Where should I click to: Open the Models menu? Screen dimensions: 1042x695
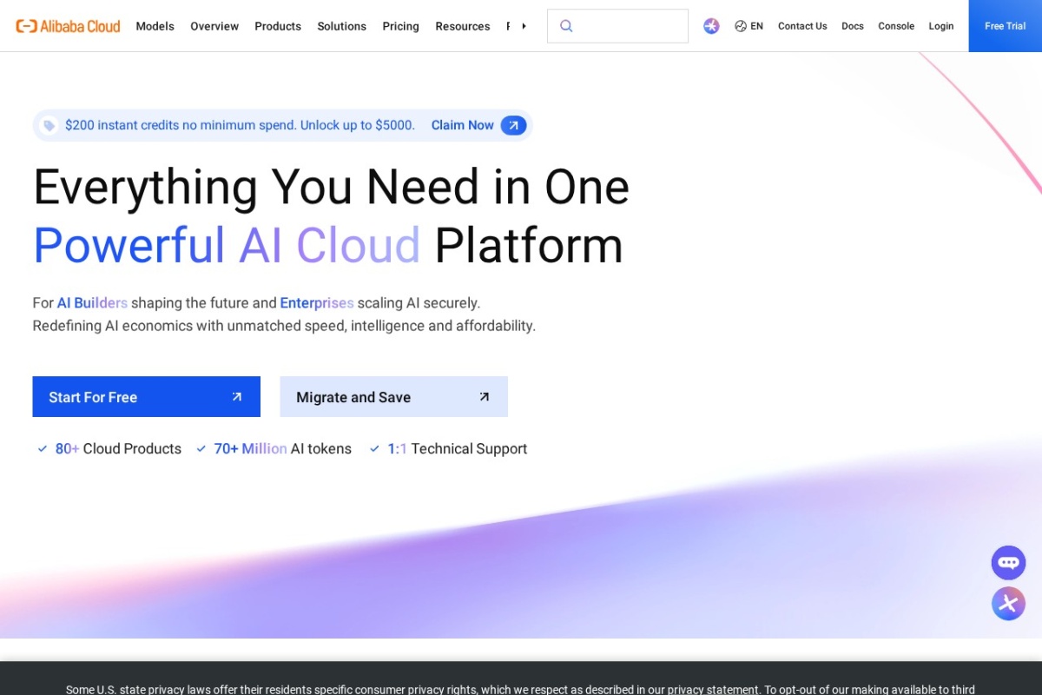tap(155, 26)
